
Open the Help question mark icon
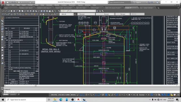(x=157, y=2)
